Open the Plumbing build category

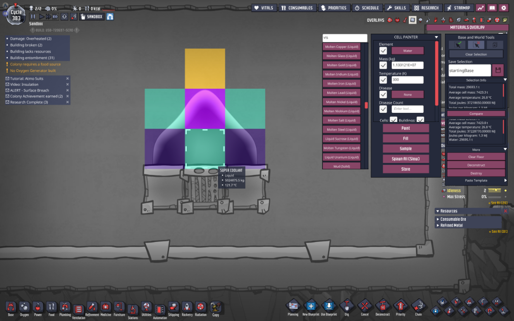[x=65, y=308]
